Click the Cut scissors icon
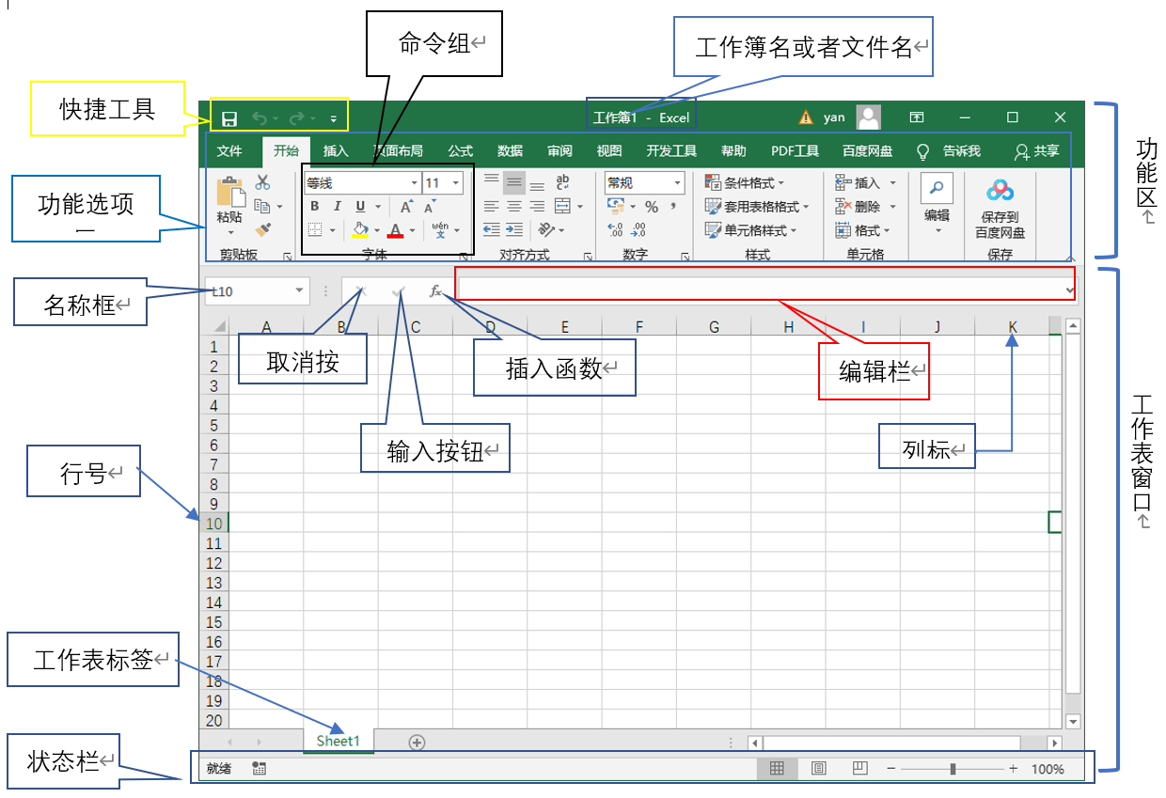This screenshot has height=798, width=1166. [262, 182]
